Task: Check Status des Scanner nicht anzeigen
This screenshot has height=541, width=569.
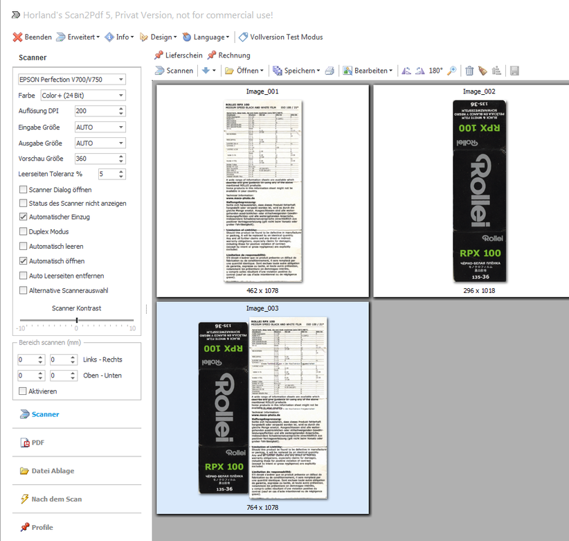Action: [24, 203]
